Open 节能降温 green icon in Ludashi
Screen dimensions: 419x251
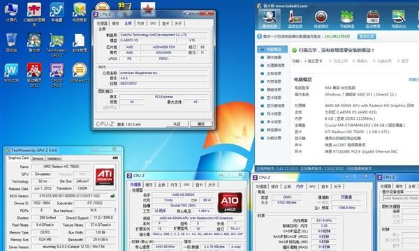347,19
